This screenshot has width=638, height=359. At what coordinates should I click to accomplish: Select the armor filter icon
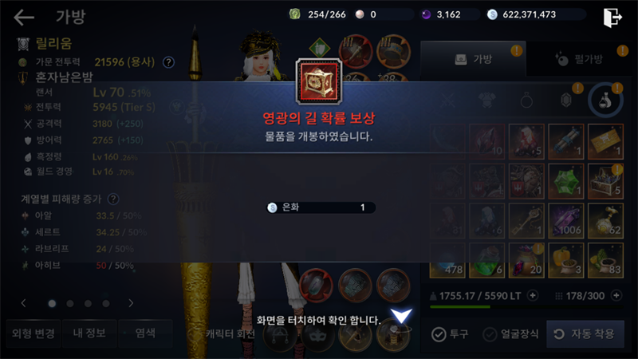tap(486, 101)
